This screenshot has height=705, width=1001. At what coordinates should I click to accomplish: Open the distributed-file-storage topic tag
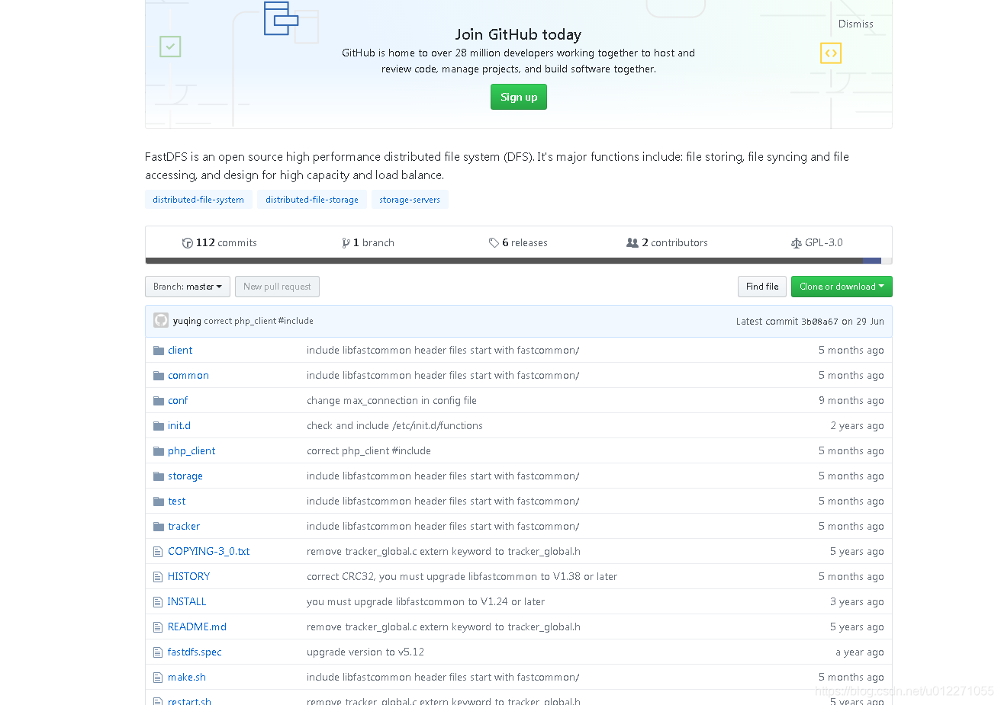[312, 200]
